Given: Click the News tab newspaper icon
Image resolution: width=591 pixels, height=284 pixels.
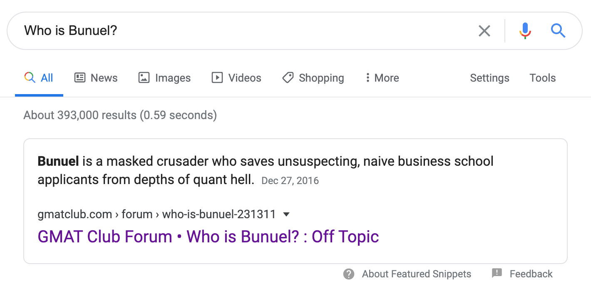Looking at the screenshot, I should pyautogui.click(x=80, y=77).
